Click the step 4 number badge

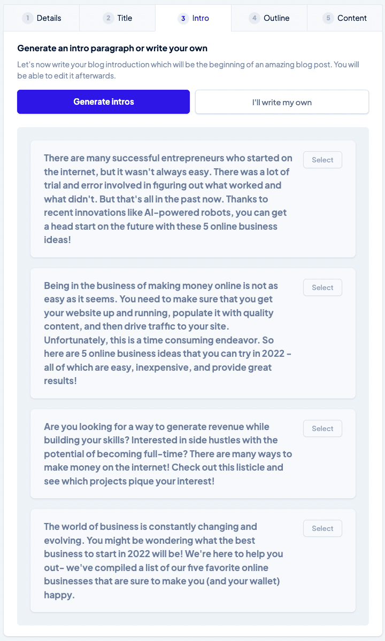(254, 18)
